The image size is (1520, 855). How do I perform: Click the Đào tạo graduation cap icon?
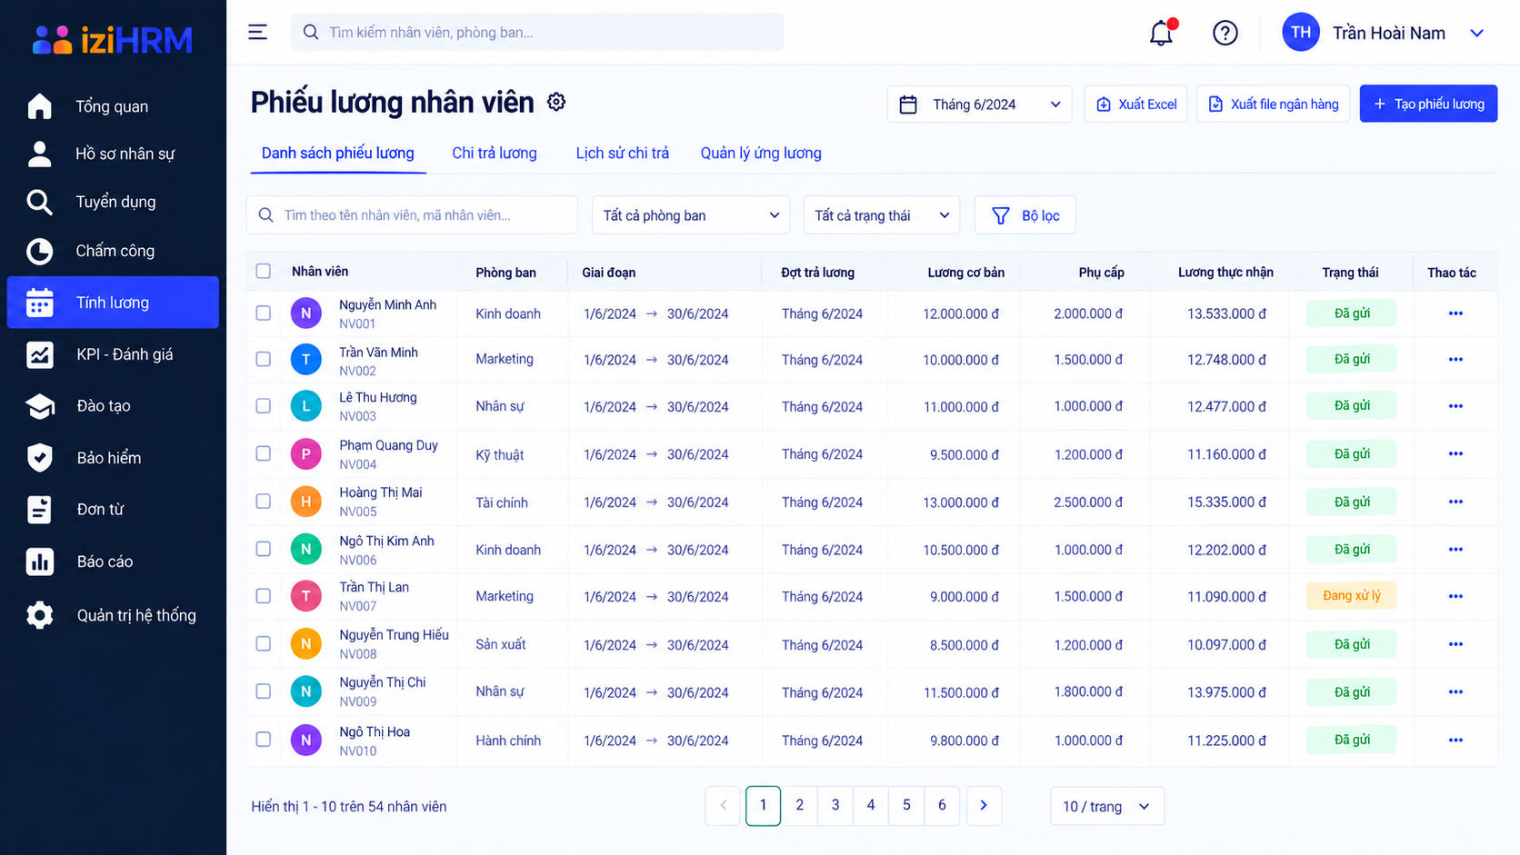pos(40,406)
